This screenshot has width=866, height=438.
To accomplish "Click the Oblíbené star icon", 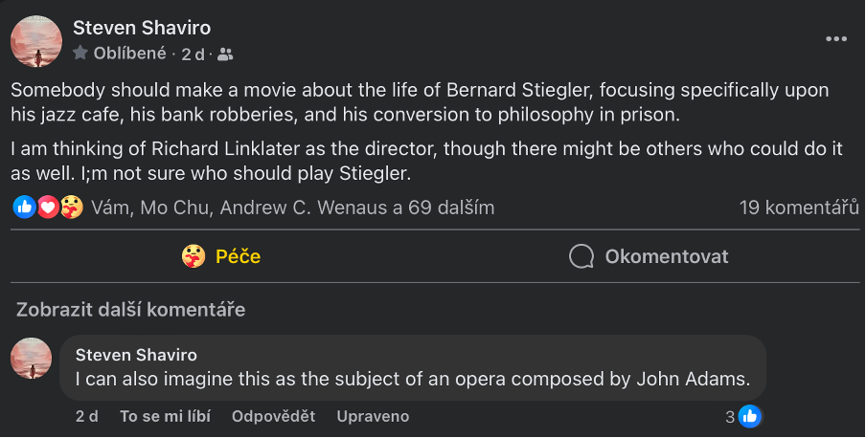I will pos(81,54).
